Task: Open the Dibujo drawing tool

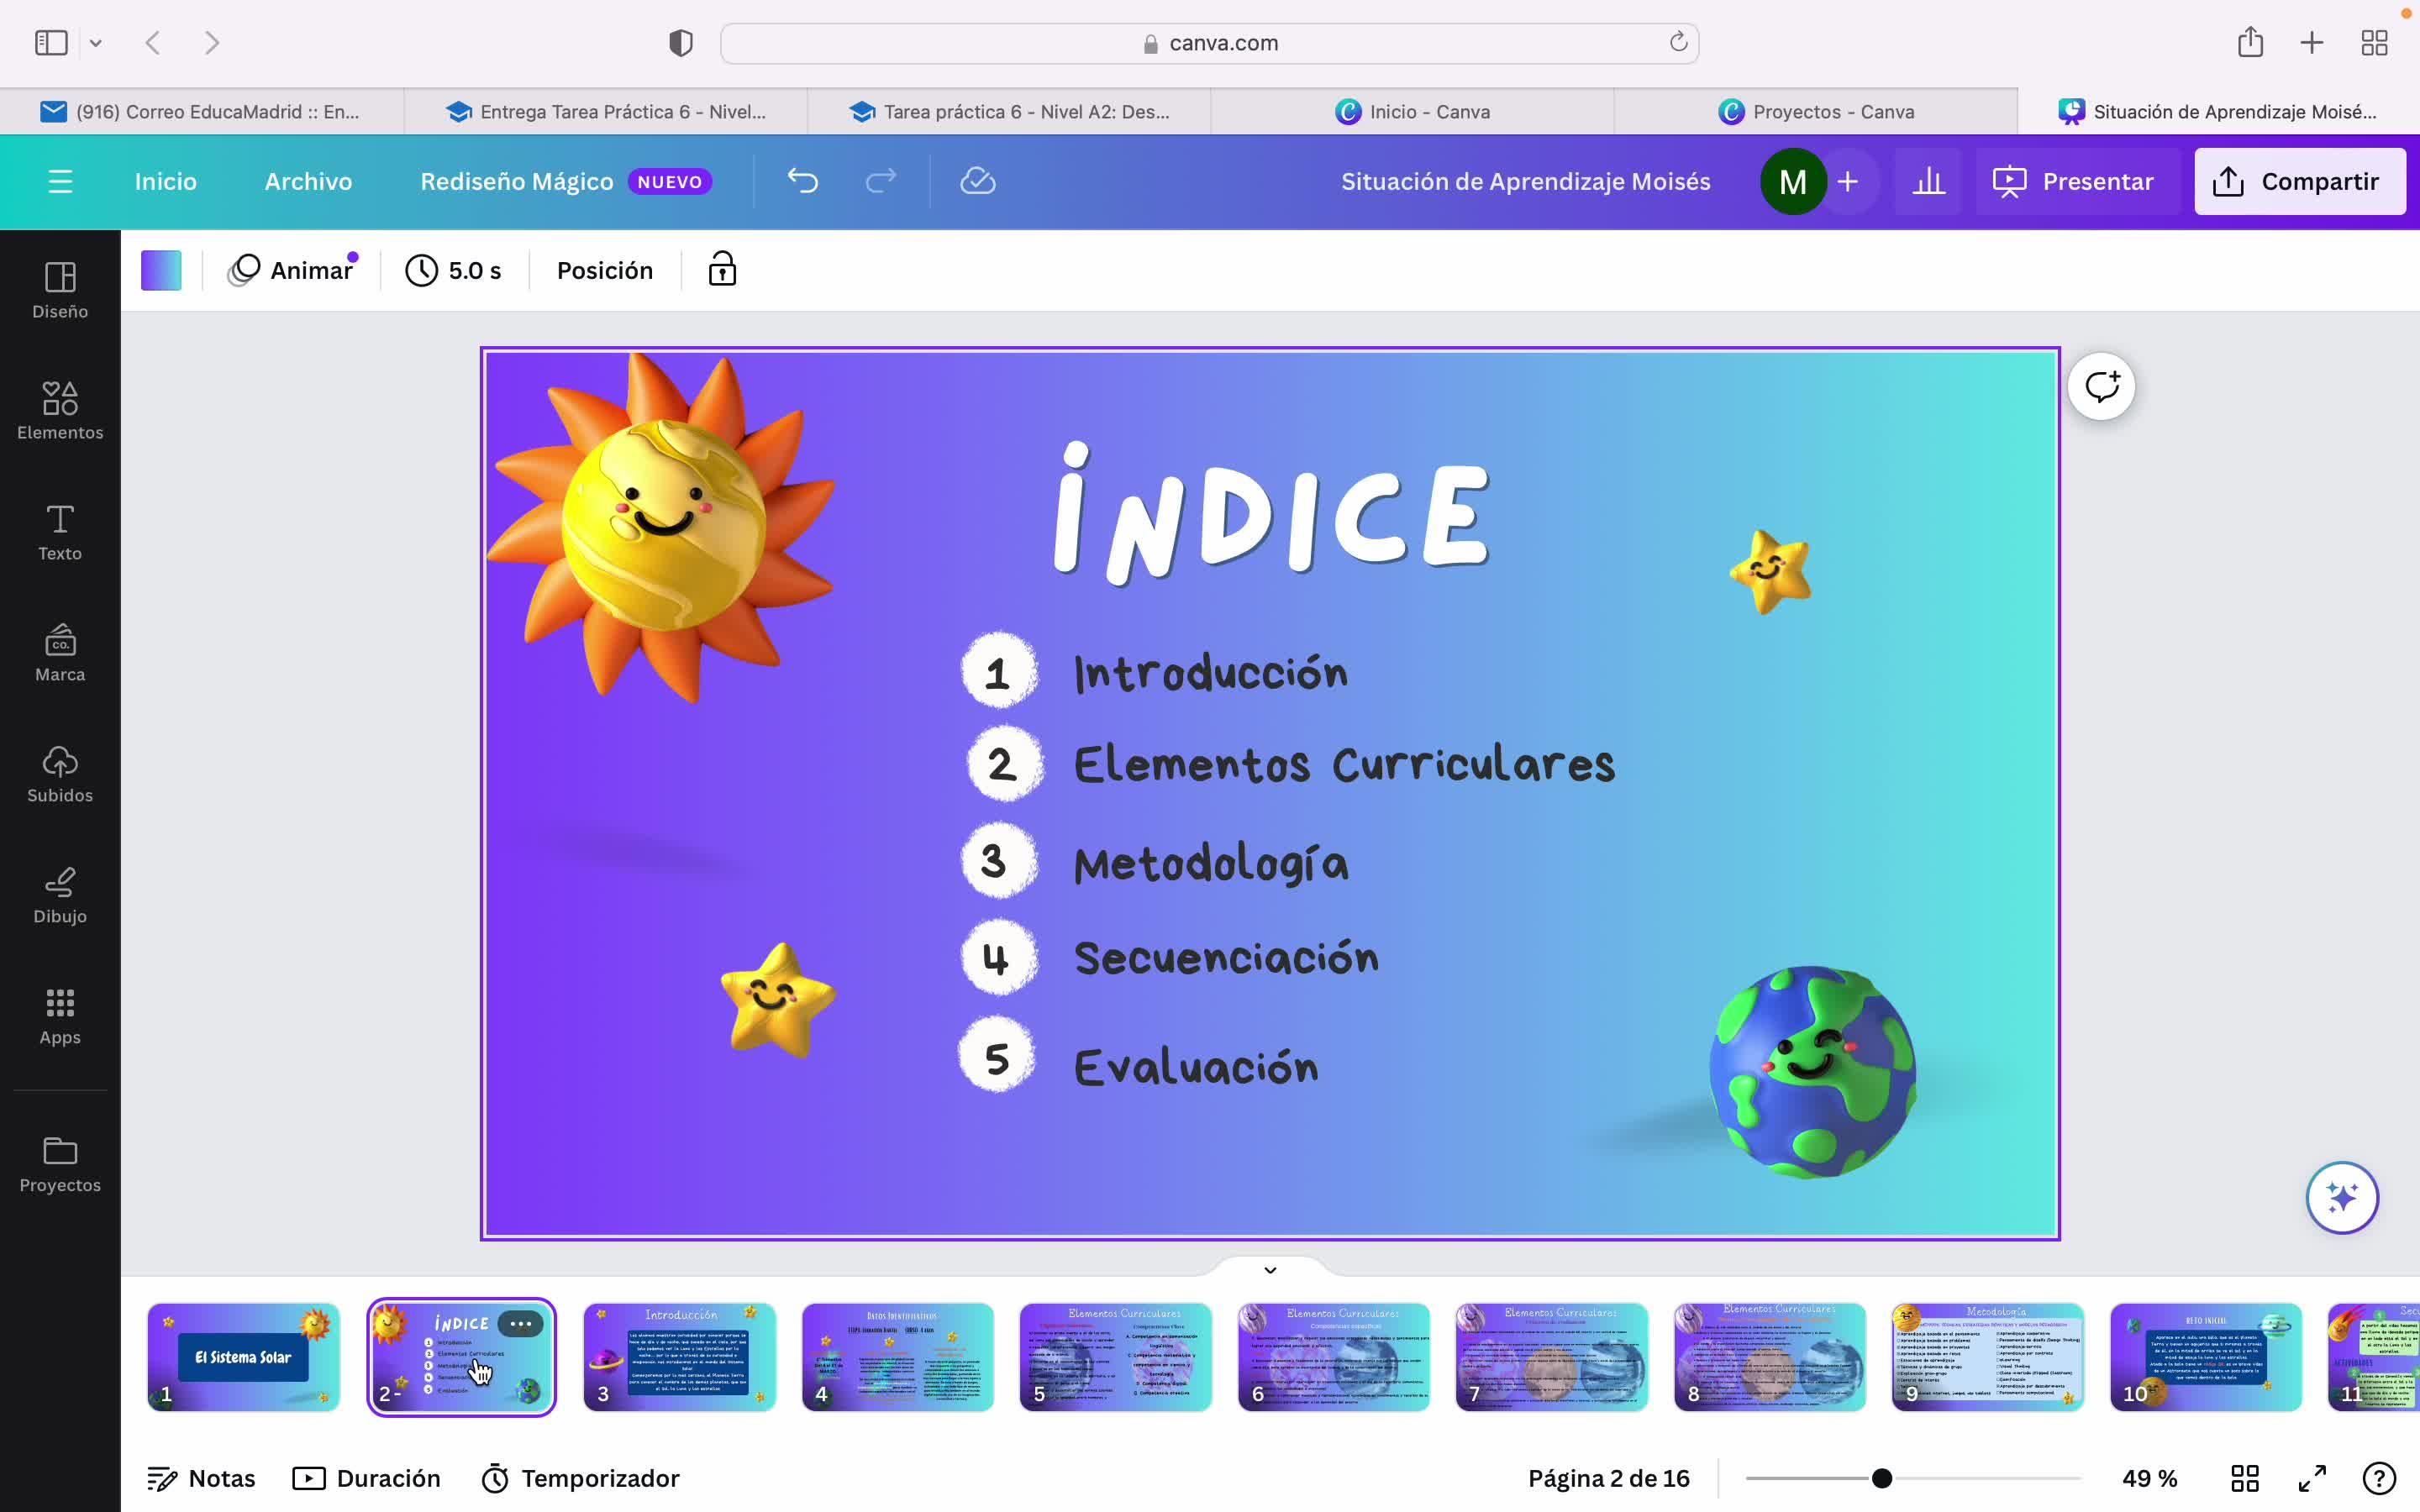Action: [60, 894]
